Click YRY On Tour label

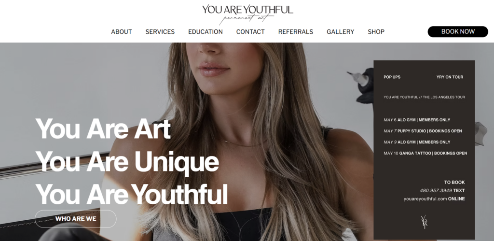point(450,77)
